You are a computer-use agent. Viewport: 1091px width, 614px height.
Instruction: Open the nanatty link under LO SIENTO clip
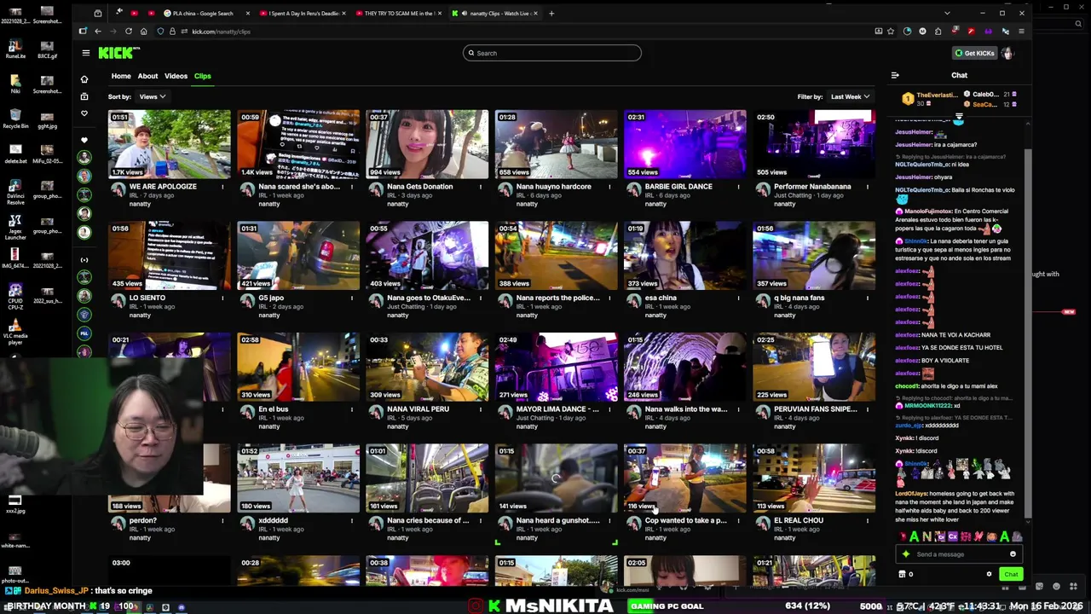[140, 316]
